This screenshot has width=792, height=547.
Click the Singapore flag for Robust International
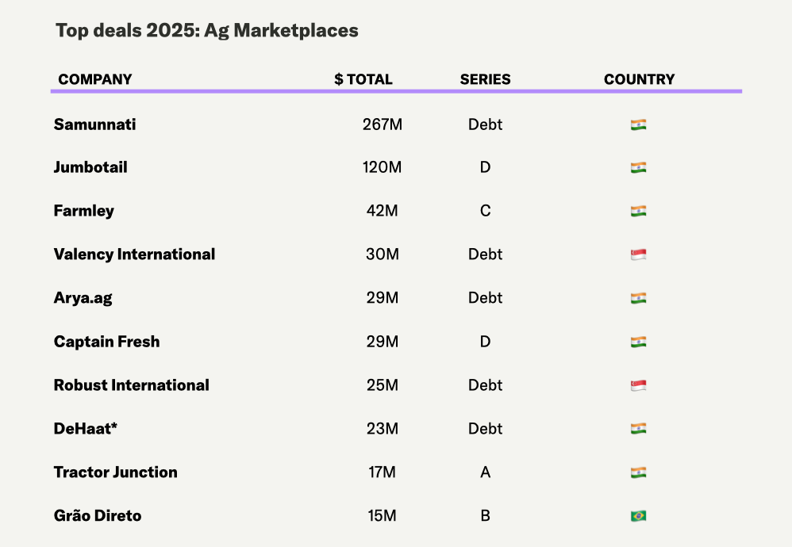click(x=638, y=385)
